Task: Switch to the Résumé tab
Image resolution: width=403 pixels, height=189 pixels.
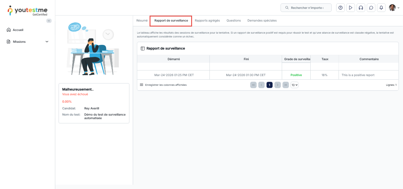Action: click(x=142, y=21)
